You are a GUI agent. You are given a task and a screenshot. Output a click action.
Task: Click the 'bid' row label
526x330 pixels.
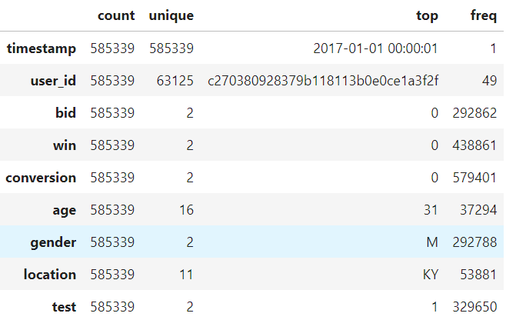(x=66, y=113)
